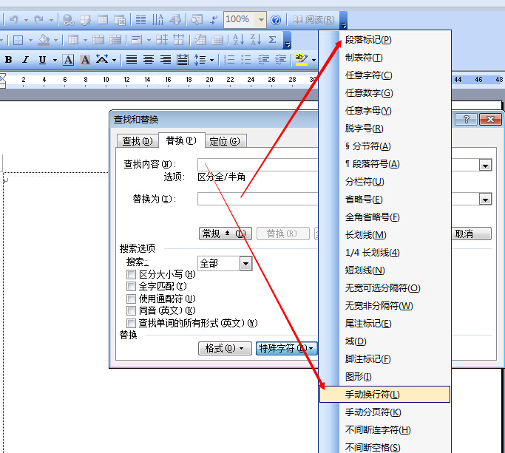Click the Sort Ascending A-Z icon

[x=239, y=40]
